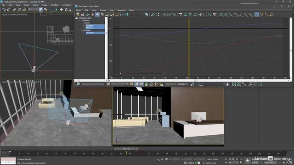This screenshot has width=294, height=165.
Task: Undo the last action in main toolbar
Action: [x=4, y=9]
